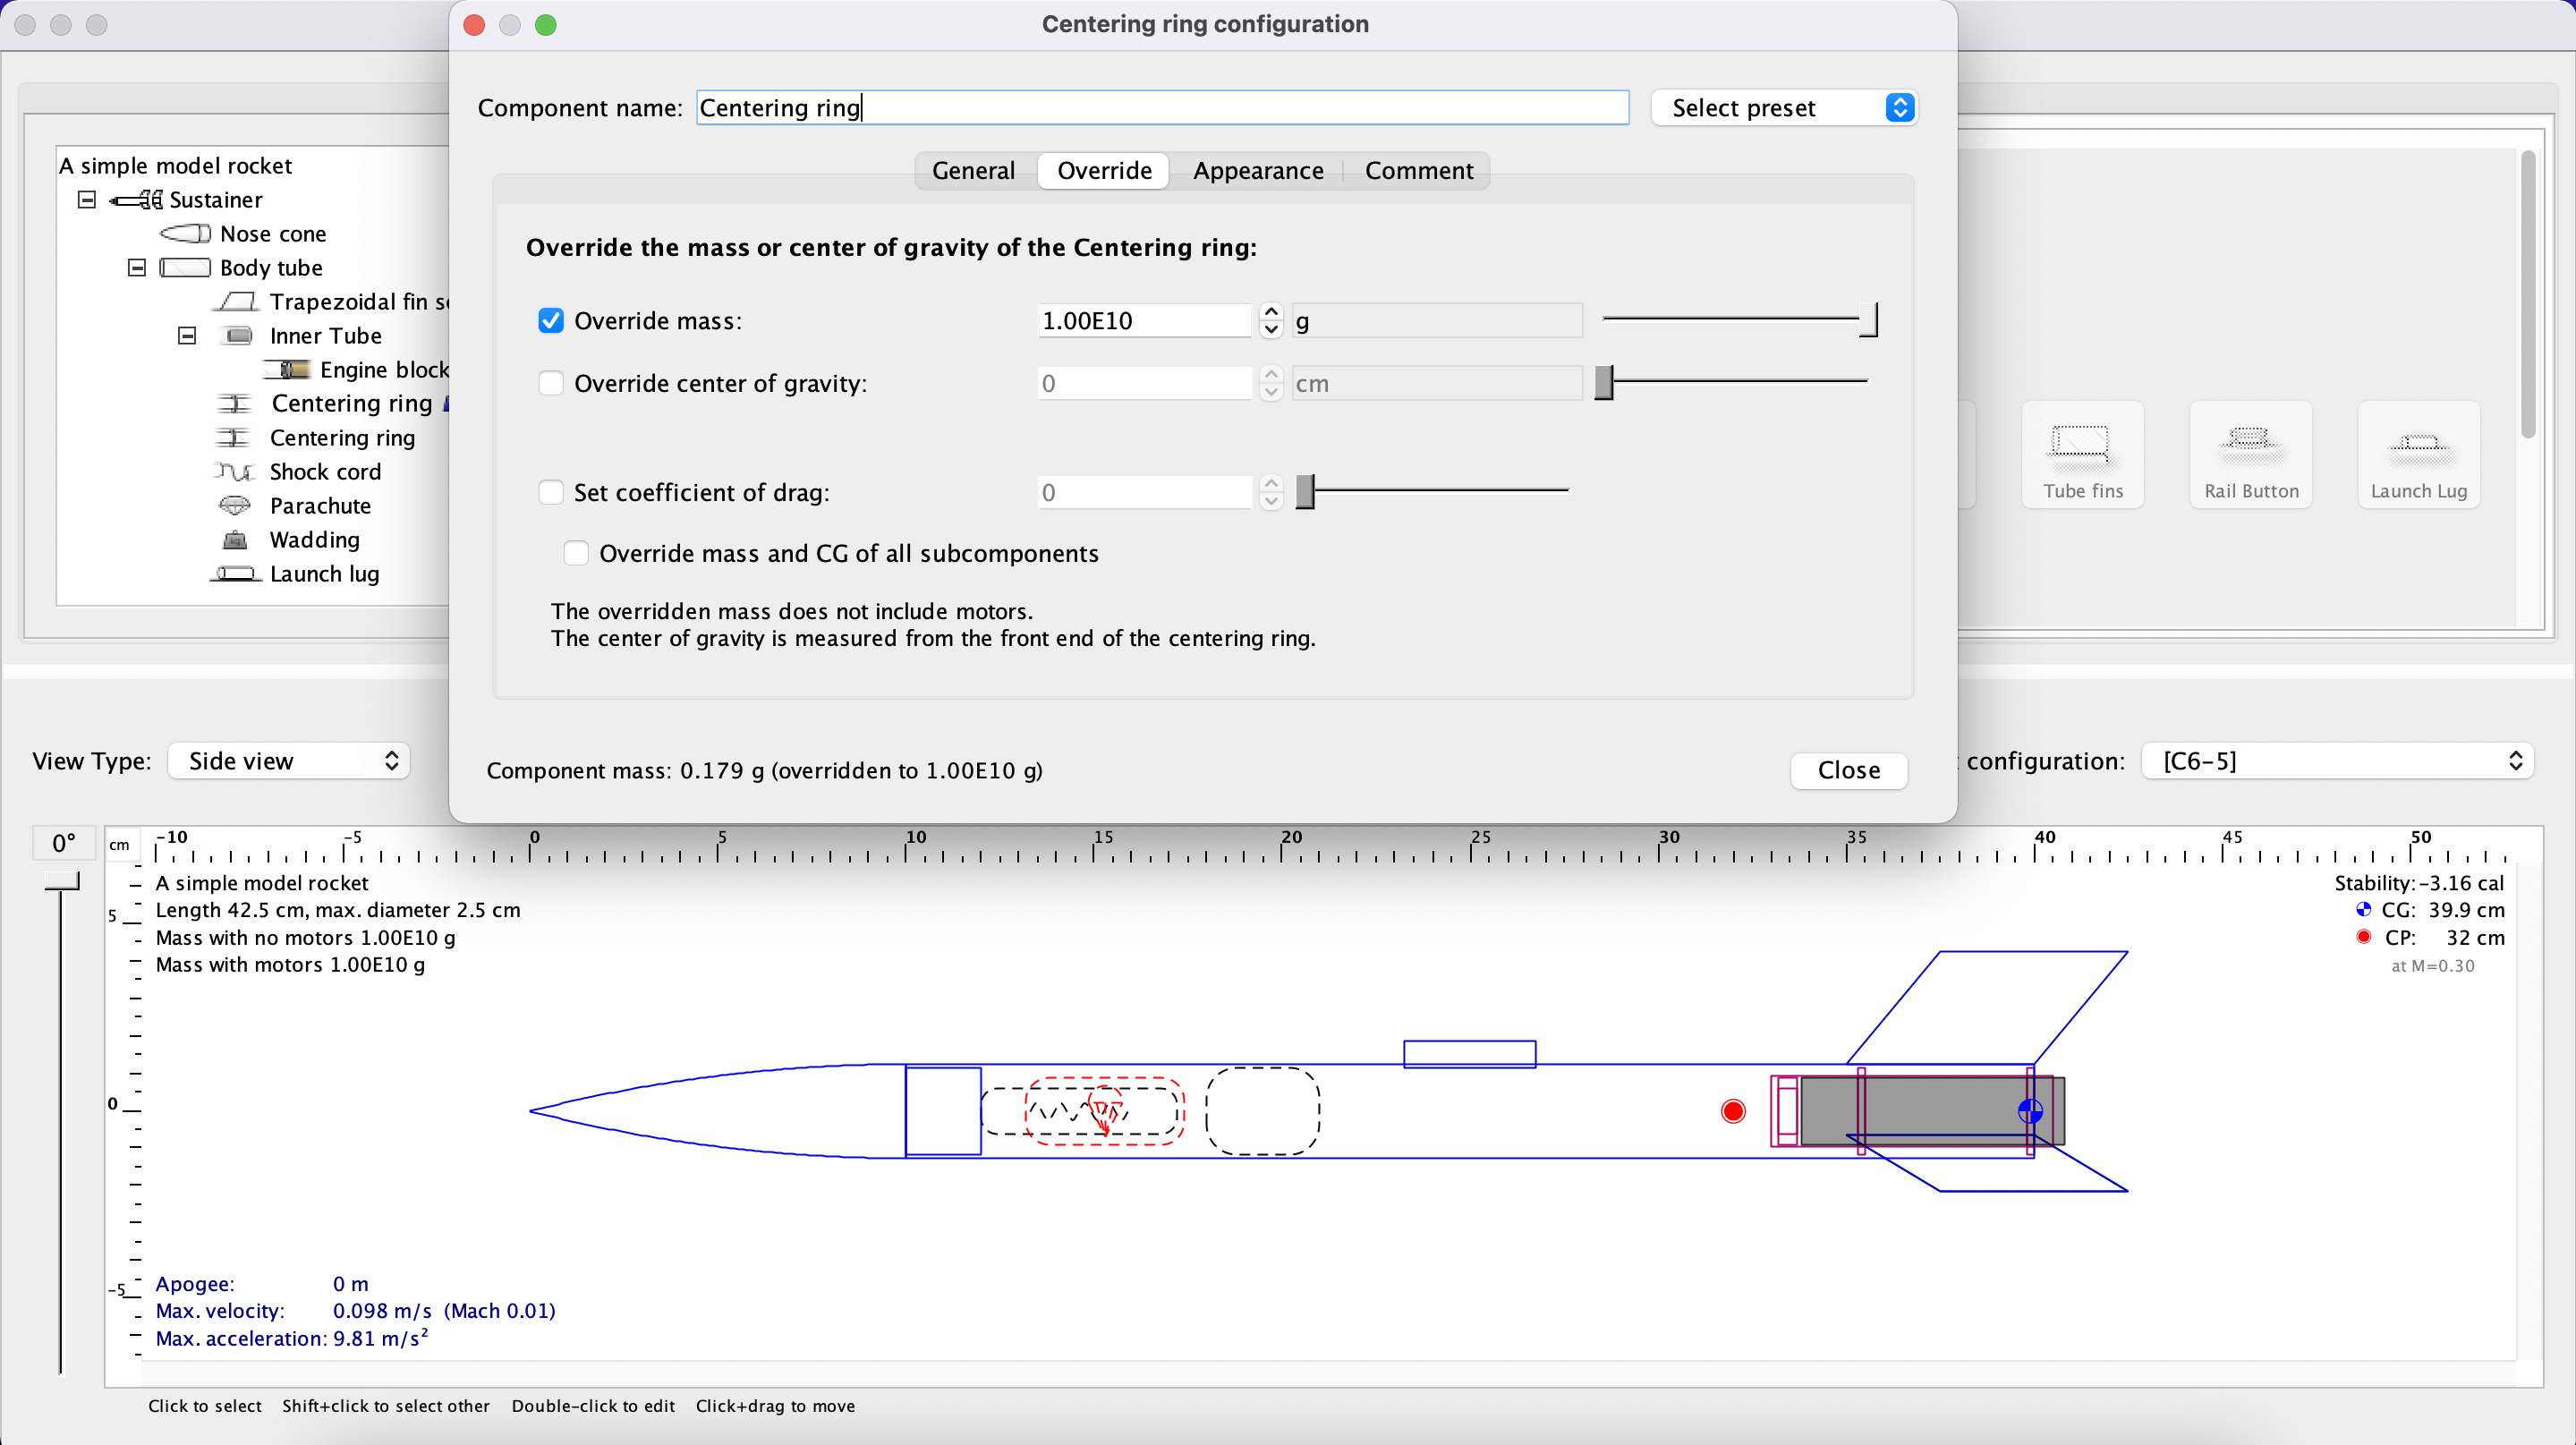Change the View Type from Side view
This screenshot has height=1445, width=2576.
[288, 760]
